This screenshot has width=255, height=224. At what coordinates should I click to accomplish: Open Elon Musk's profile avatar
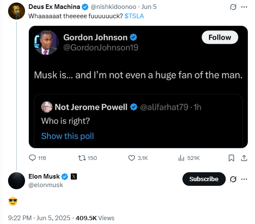16,180
